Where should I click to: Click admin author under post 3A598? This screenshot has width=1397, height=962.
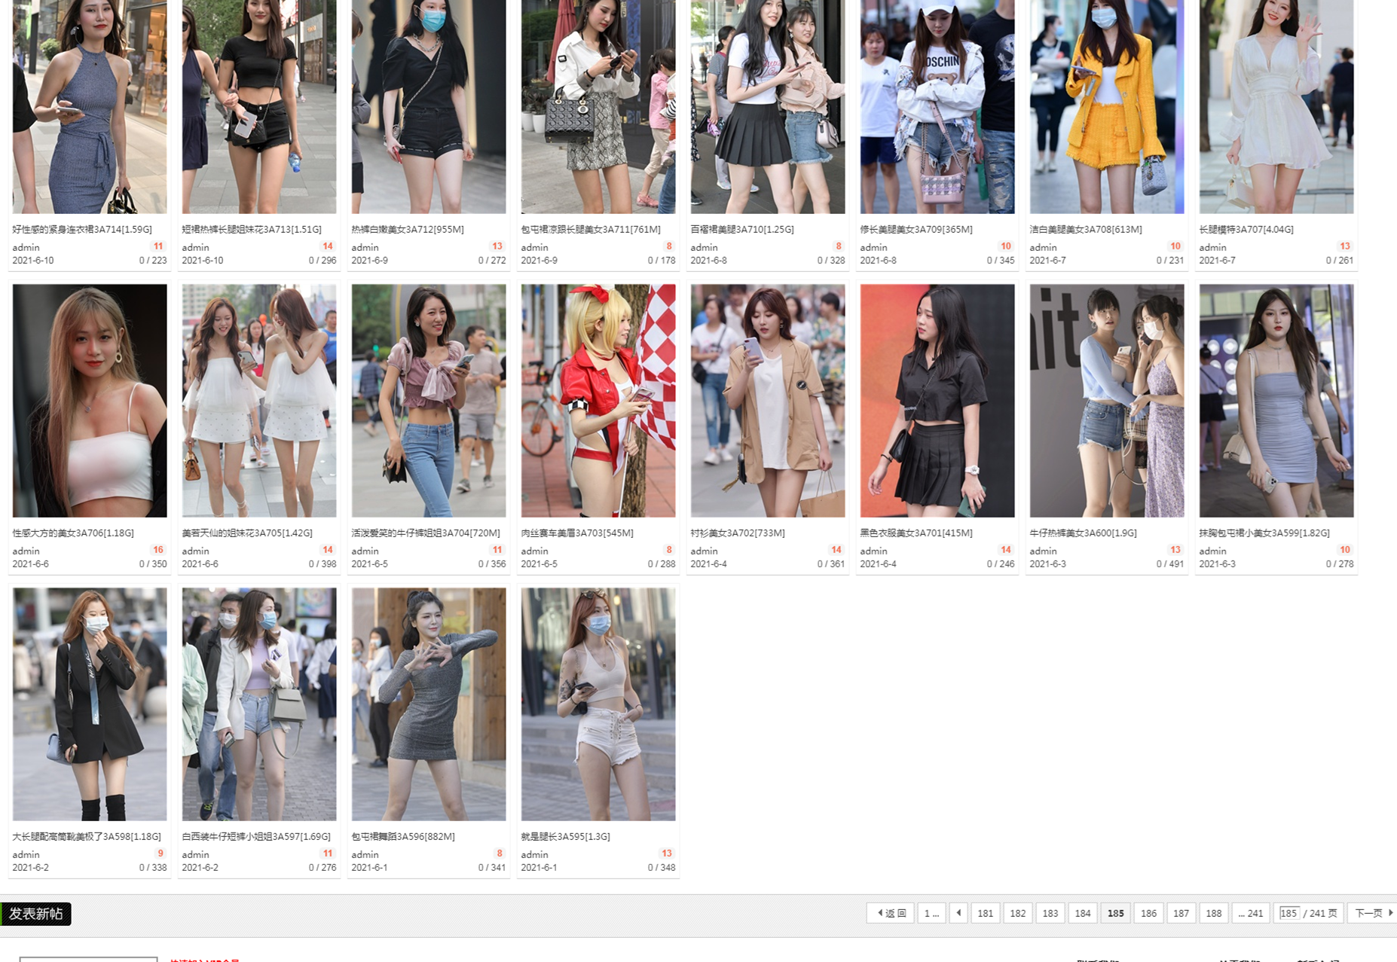pyautogui.click(x=26, y=854)
